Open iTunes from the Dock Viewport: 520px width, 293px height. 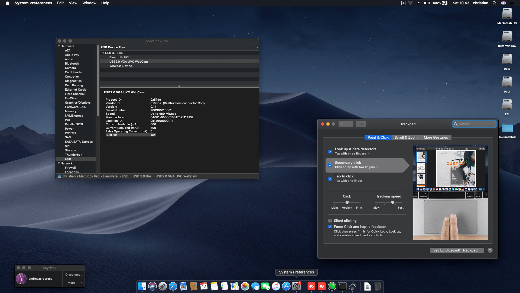276,286
